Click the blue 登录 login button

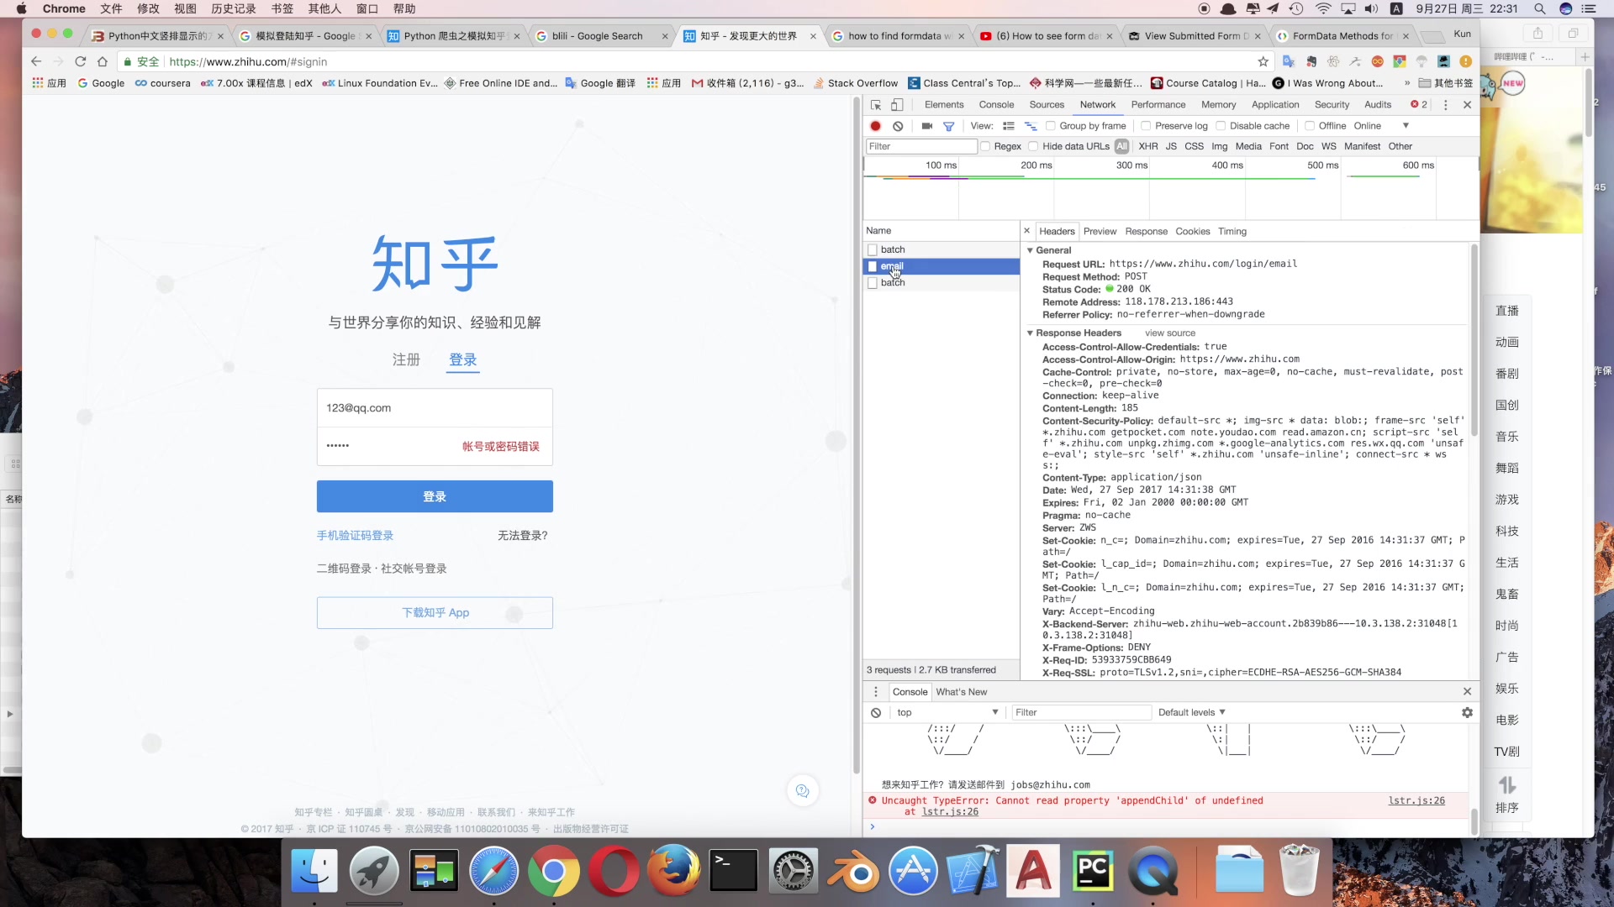(435, 496)
